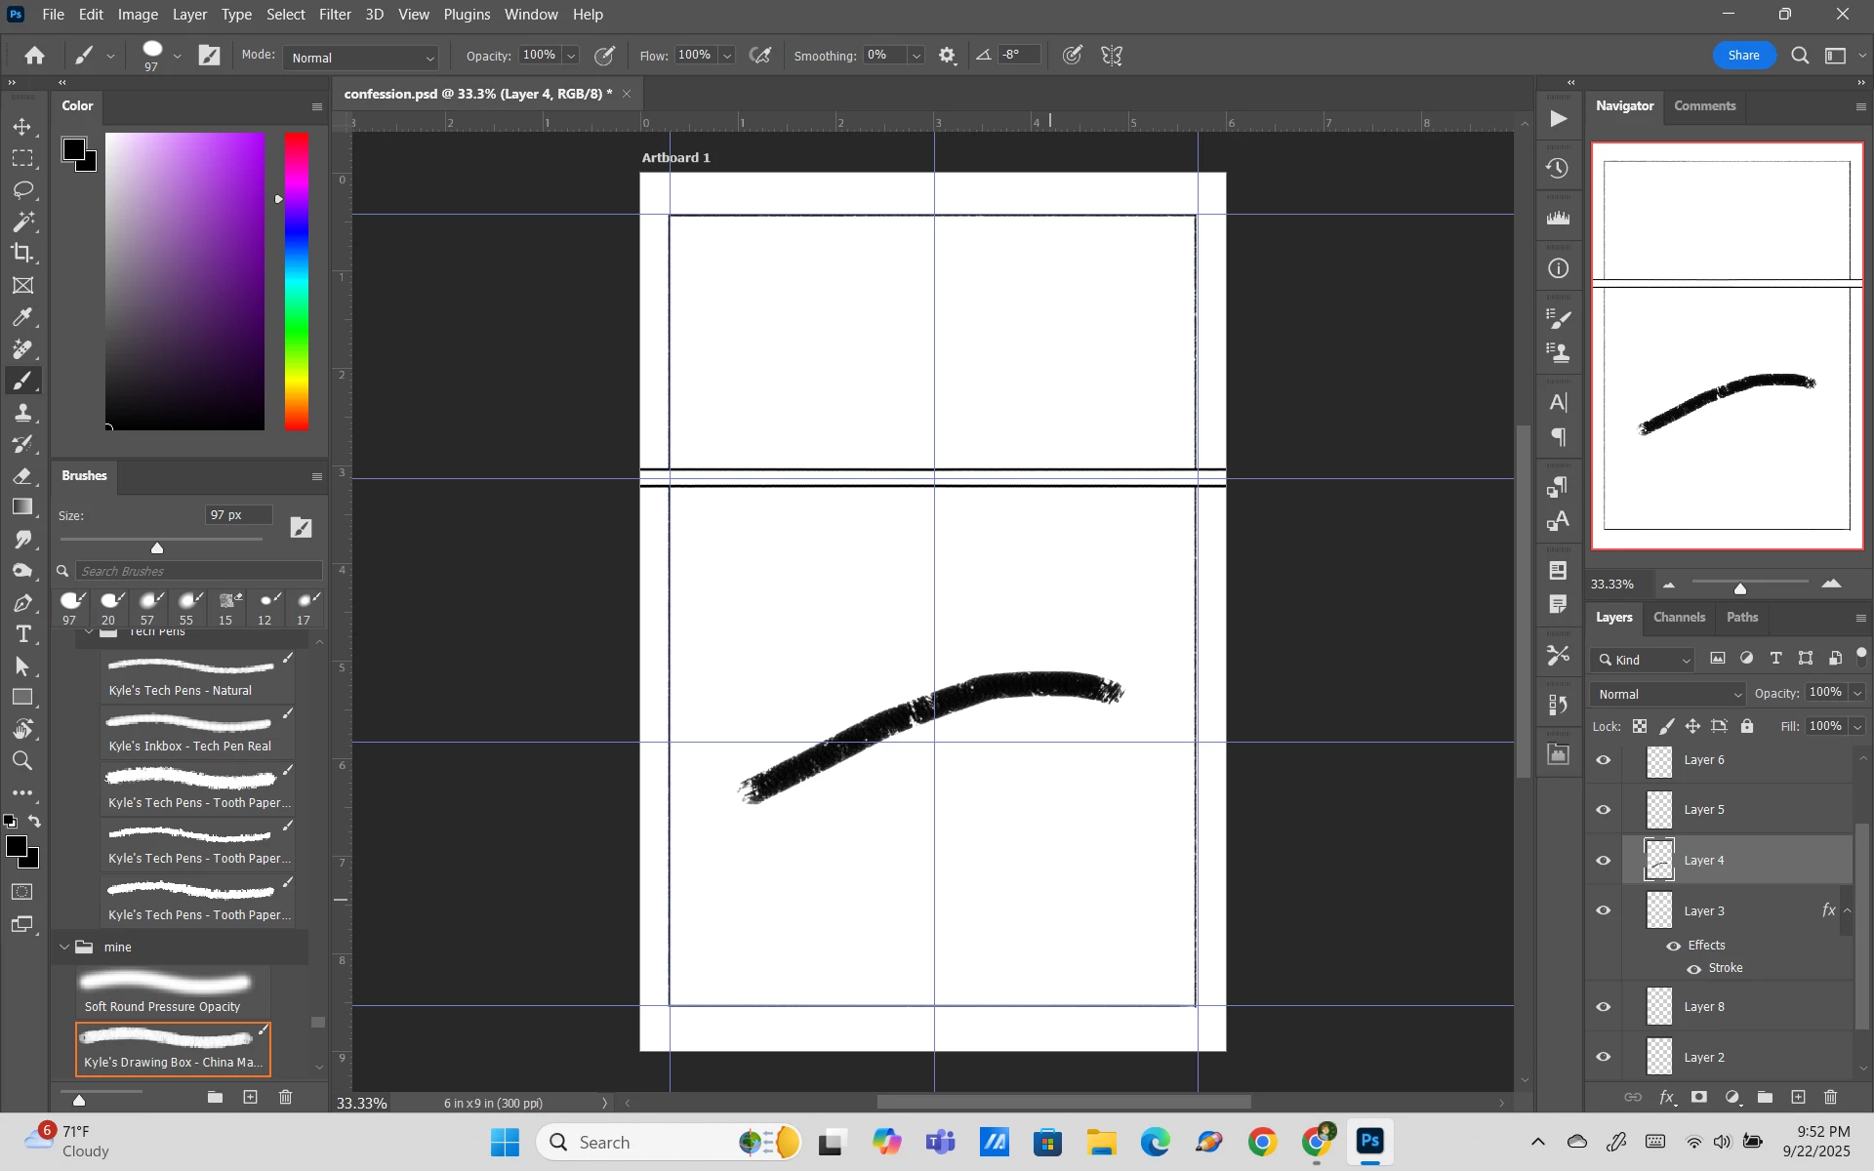Open the History panel icon
The image size is (1874, 1171).
1558,169
